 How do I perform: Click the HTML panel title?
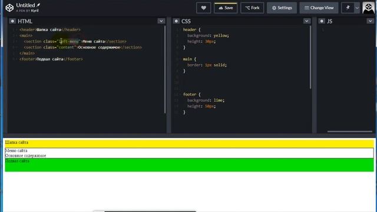[x=25, y=21]
